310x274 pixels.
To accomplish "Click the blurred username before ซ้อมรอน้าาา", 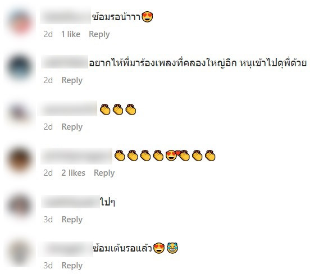I will coord(66,17).
